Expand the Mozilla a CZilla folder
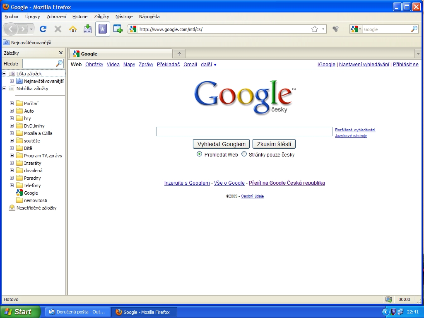 [x=12, y=133]
